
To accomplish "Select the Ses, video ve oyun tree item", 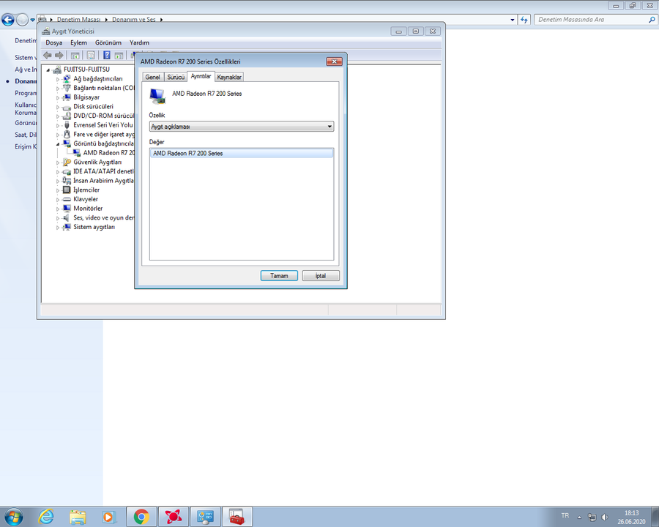I will point(104,217).
